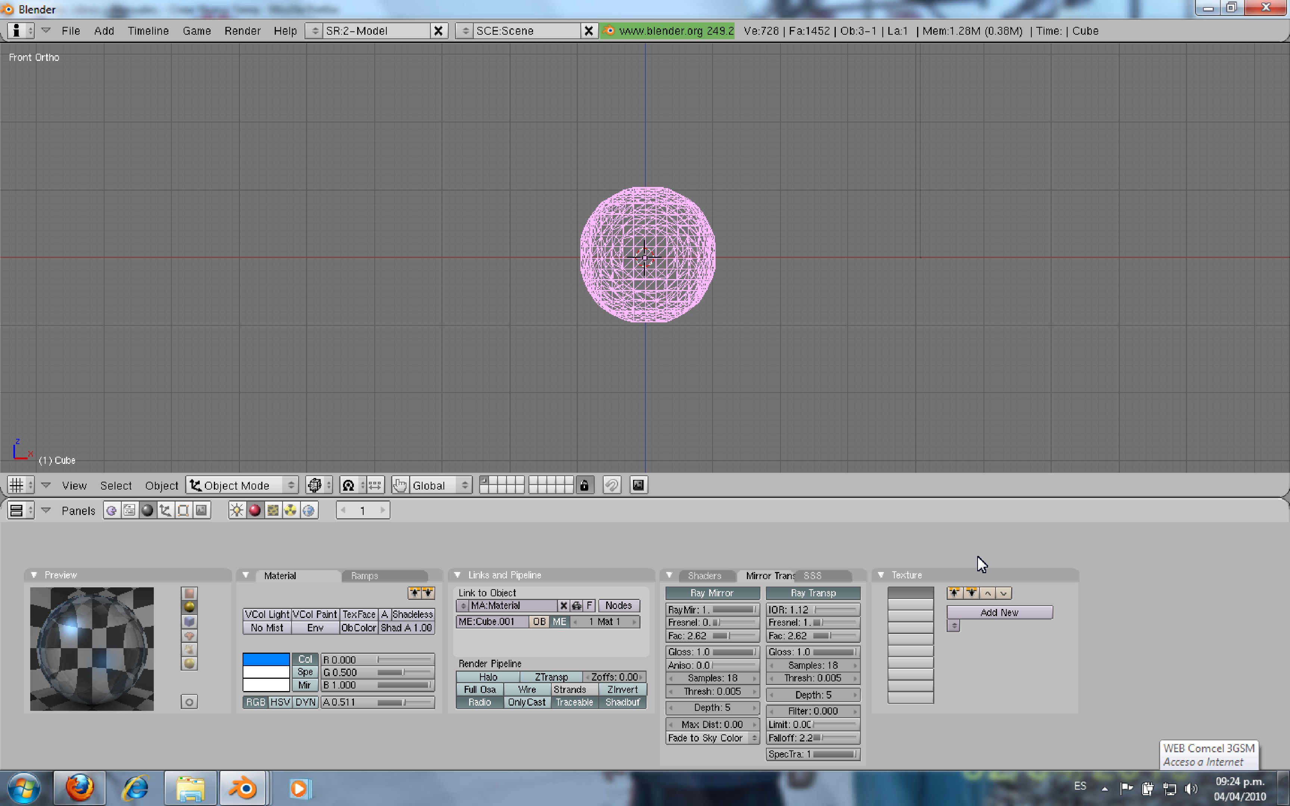Open World buttons sub-context
1290x806 pixels.
309,511
